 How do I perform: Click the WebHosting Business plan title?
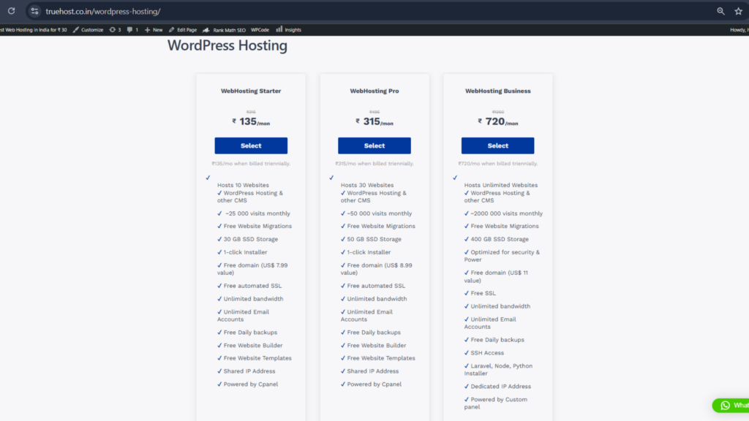(497, 91)
